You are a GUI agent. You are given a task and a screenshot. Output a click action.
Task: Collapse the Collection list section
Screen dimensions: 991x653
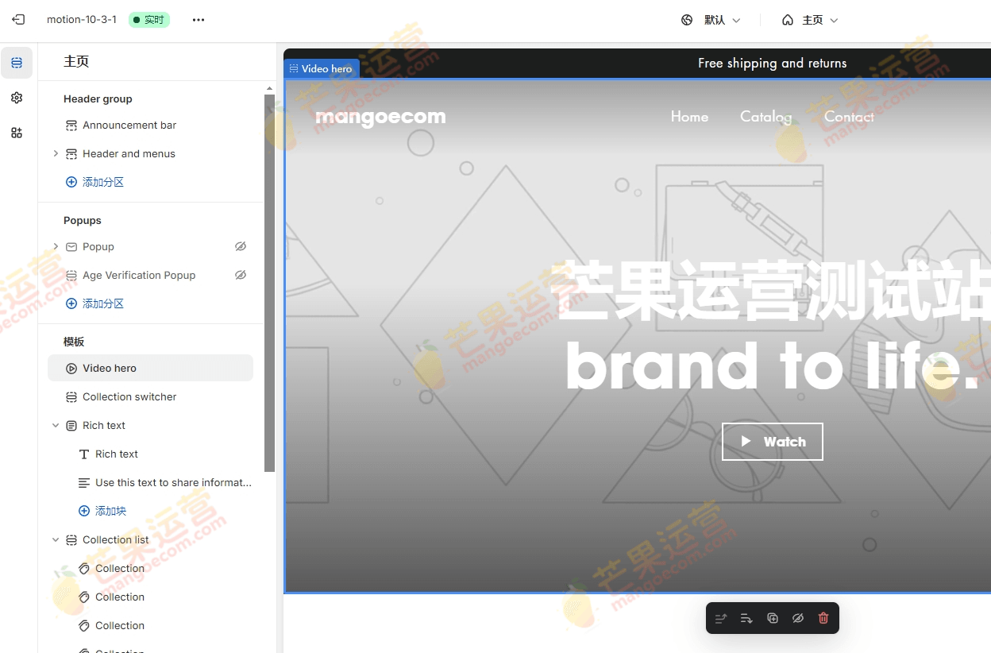point(56,540)
